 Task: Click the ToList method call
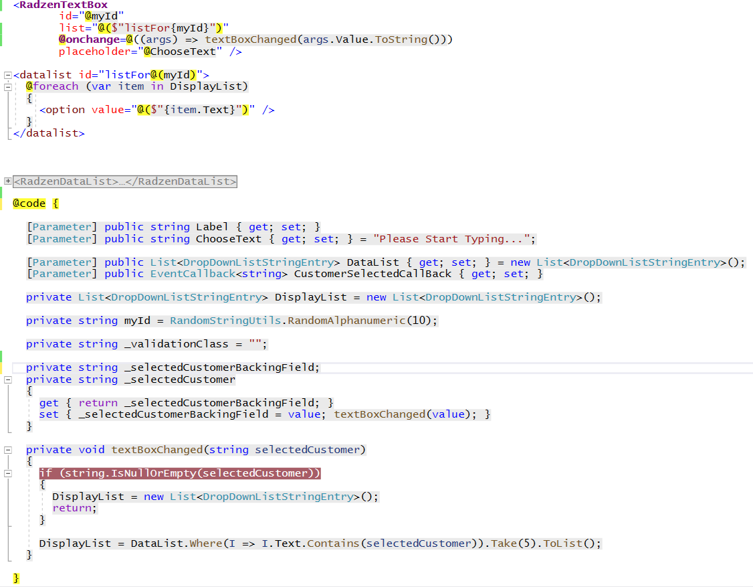pos(562,543)
